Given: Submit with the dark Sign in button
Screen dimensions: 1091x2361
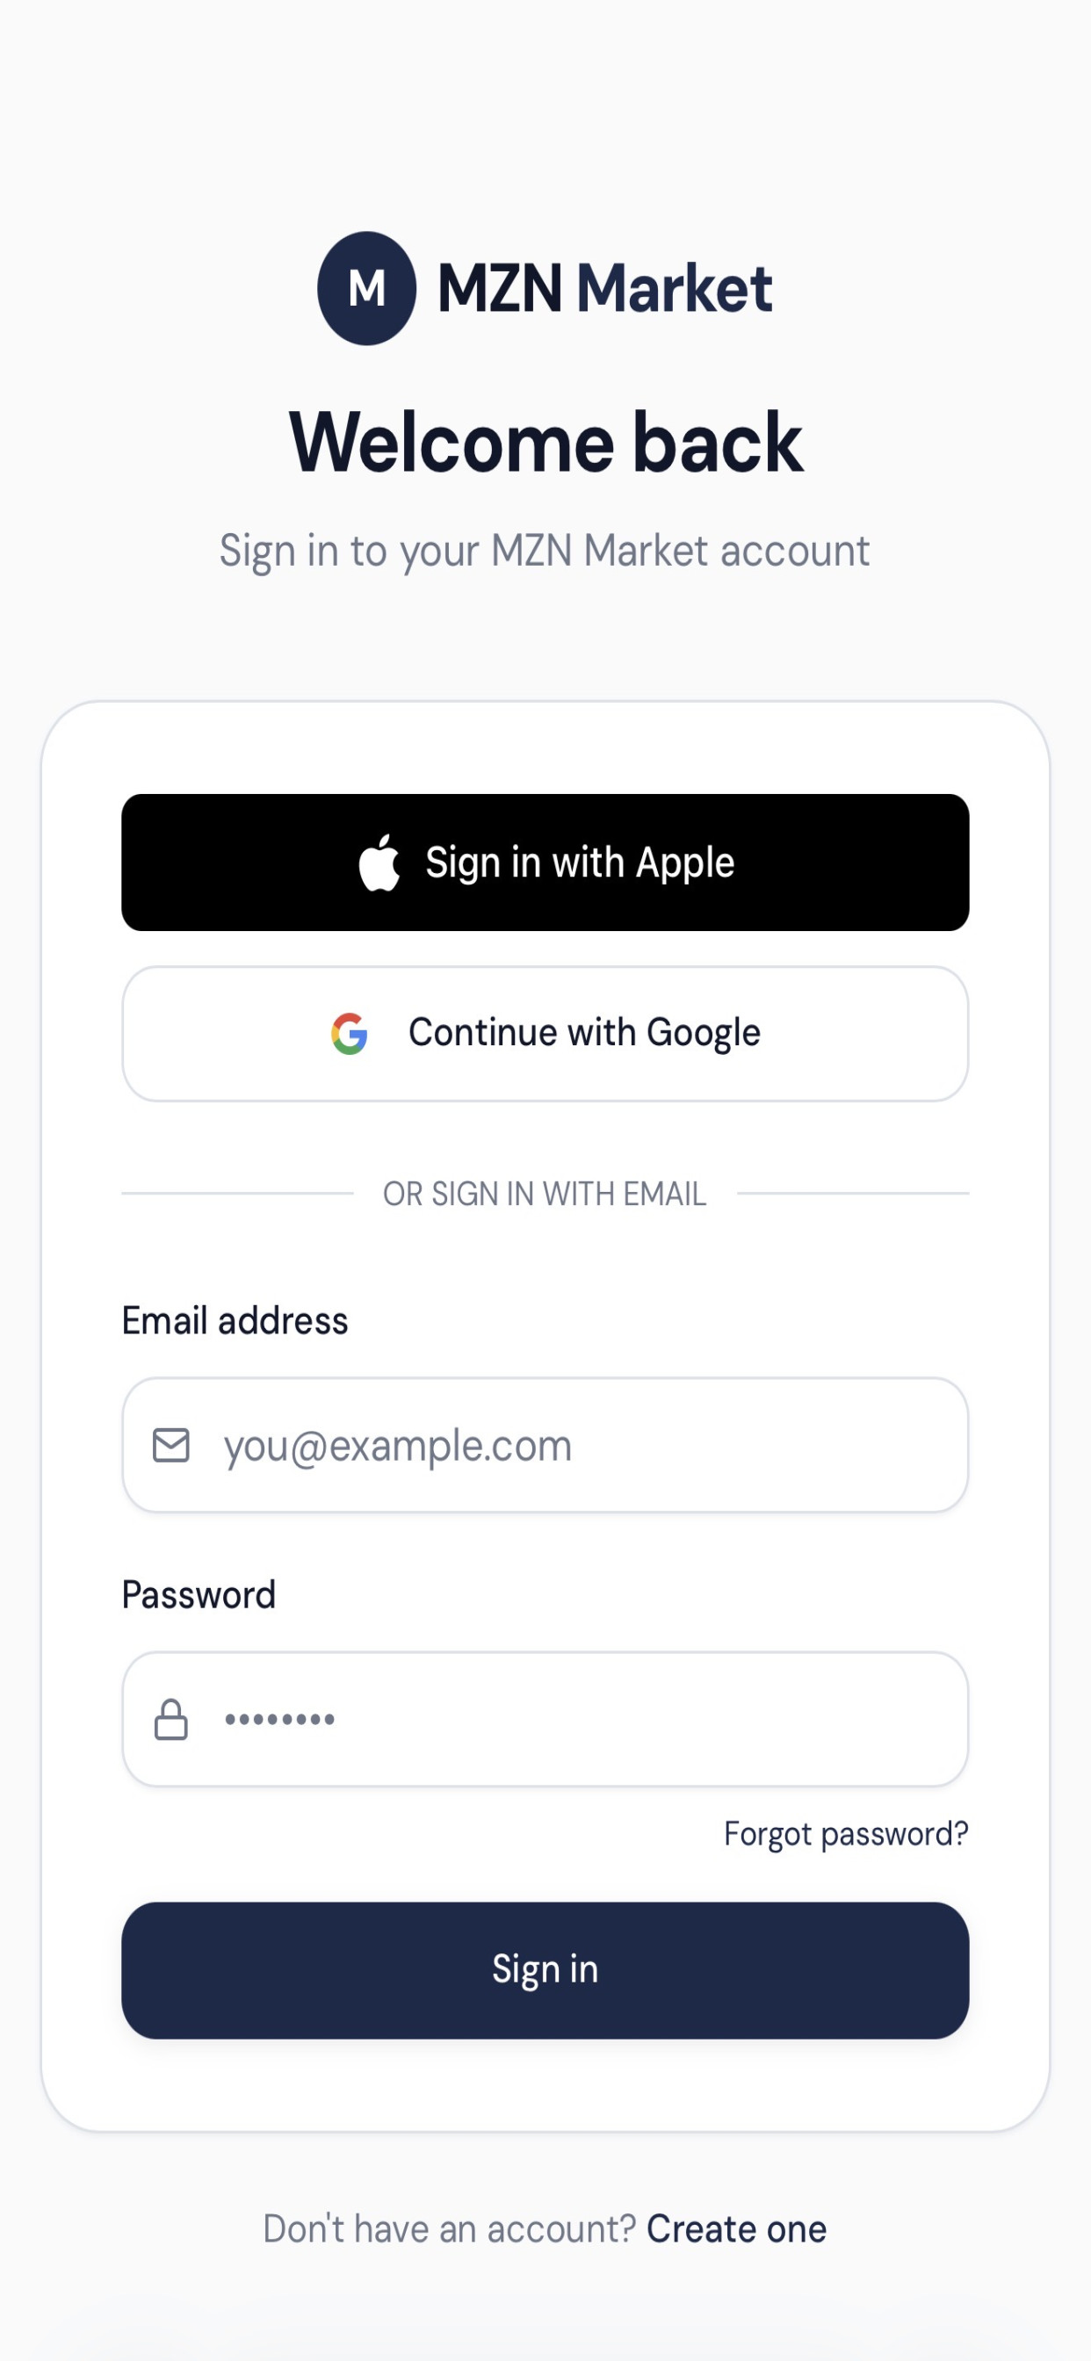Looking at the screenshot, I should (x=545, y=1970).
